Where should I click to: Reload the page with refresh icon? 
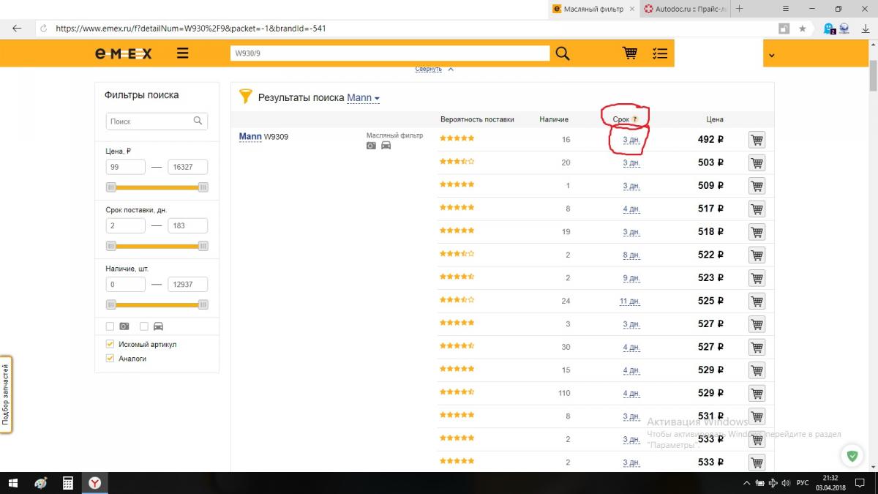pyautogui.click(x=43, y=29)
